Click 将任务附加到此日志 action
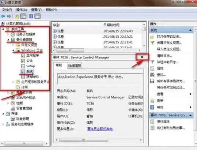Image resolution: width=197 pixels, height=150 pixels. (x=171, y=87)
